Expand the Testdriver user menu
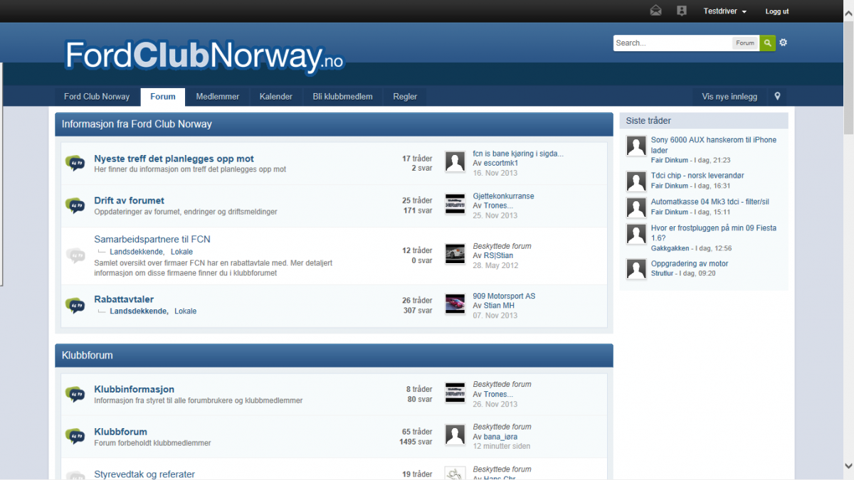 pyautogui.click(x=724, y=11)
